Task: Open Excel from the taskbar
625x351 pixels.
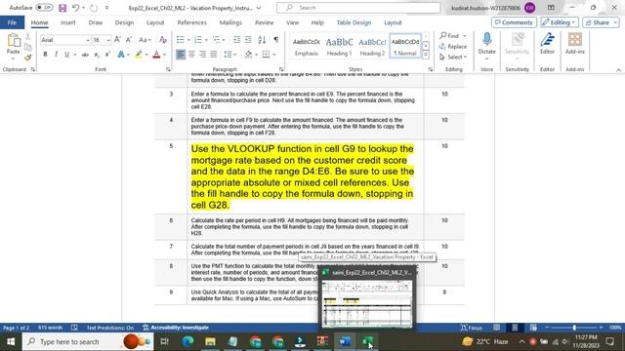Action: (x=367, y=341)
